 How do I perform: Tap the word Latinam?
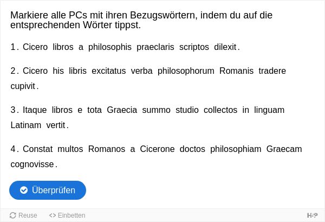(x=26, y=125)
